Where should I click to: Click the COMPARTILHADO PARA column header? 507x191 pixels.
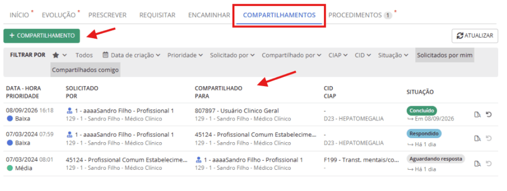(x=219, y=92)
